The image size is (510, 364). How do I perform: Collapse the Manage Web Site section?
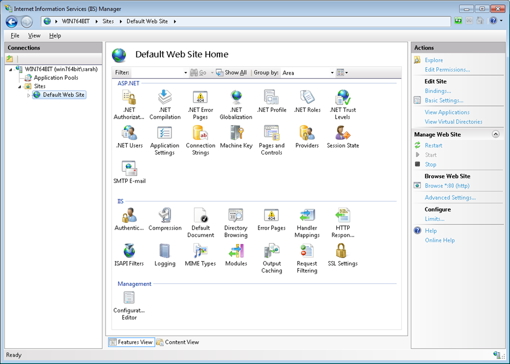(x=496, y=134)
